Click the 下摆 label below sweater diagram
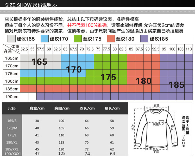This screenshot has width=195, height=158. tap(156, 152)
